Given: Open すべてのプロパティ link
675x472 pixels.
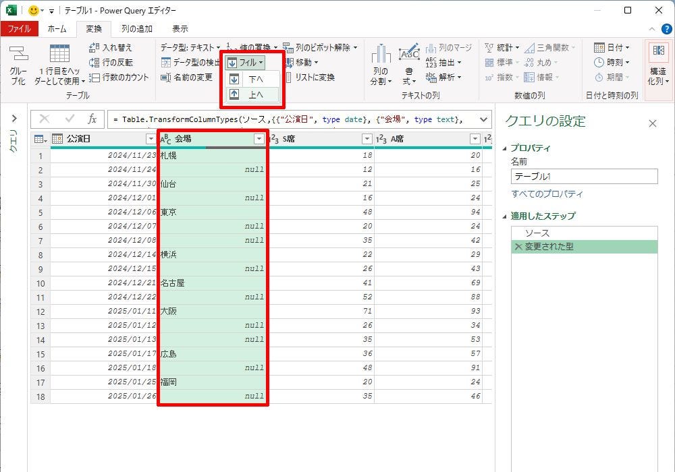Looking at the screenshot, I should pos(547,194).
